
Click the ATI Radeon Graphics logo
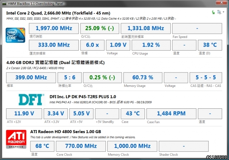pyautogui.click(x=16, y=139)
